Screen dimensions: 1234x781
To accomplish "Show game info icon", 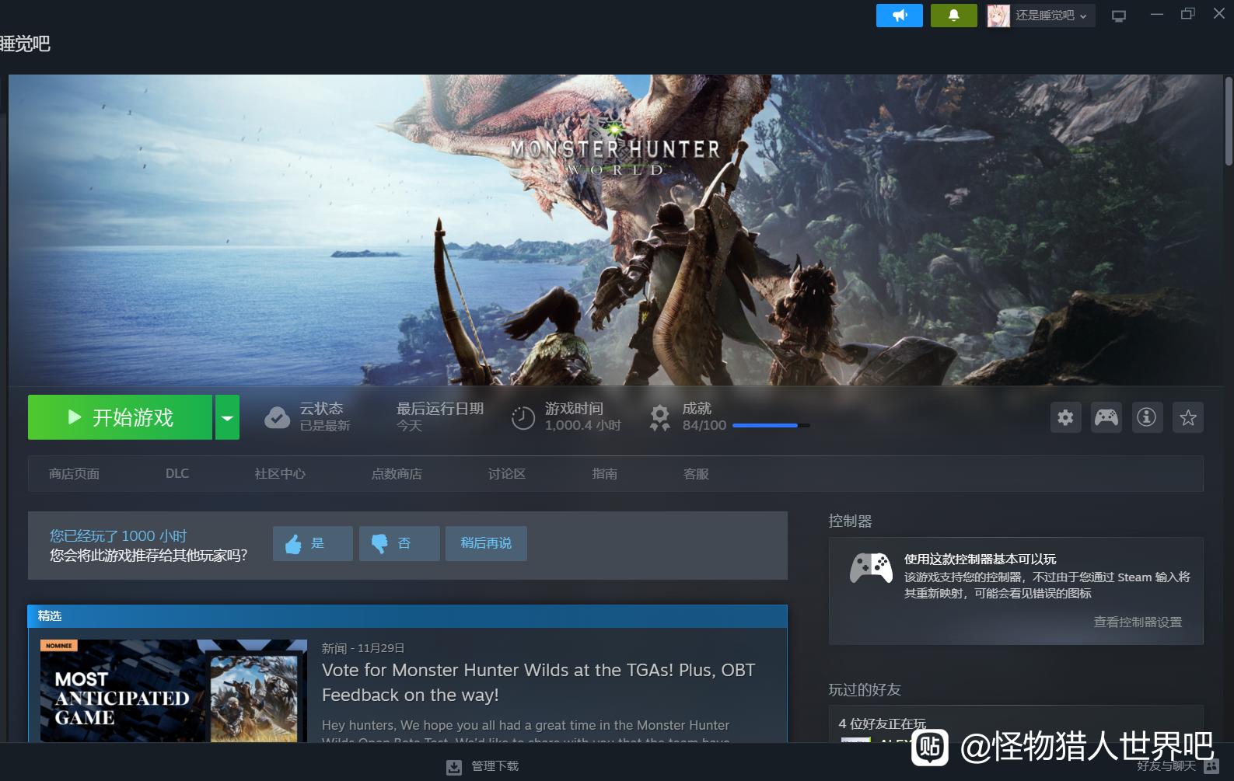I will coord(1147,417).
